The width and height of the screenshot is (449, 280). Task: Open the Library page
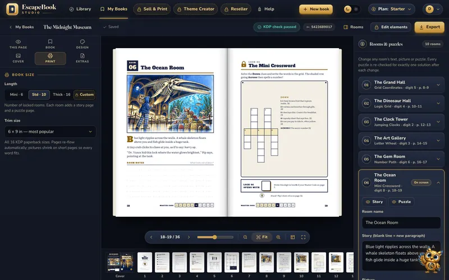tap(80, 9)
